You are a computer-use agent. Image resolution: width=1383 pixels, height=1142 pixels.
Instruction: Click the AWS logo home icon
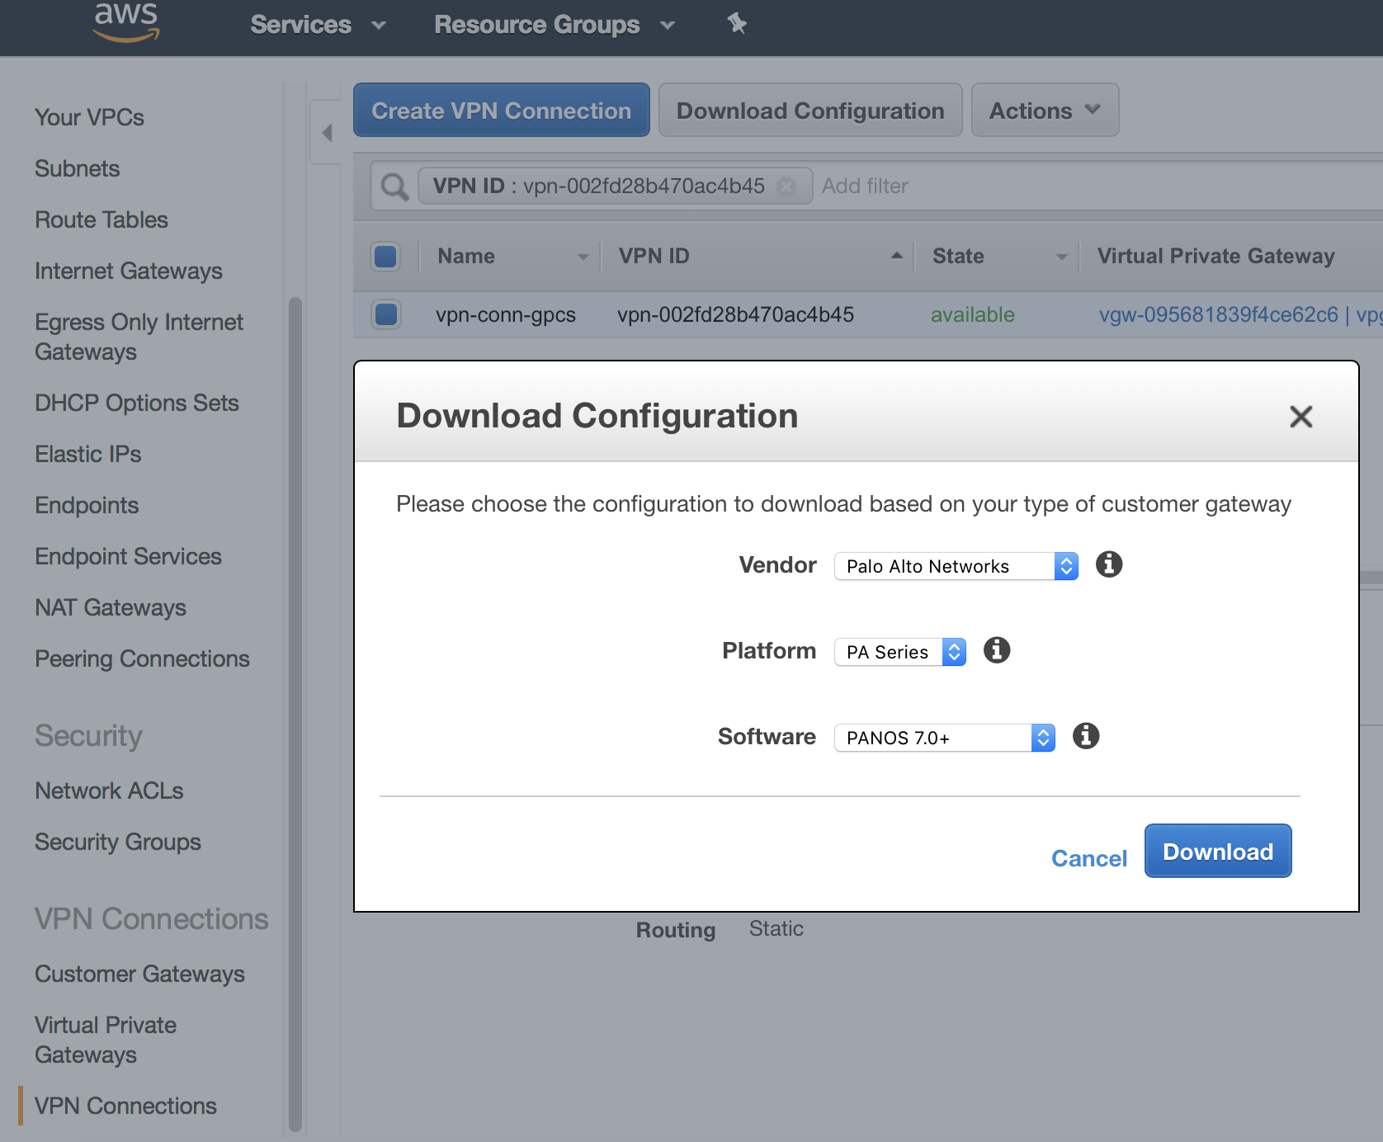click(x=126, y=22)
